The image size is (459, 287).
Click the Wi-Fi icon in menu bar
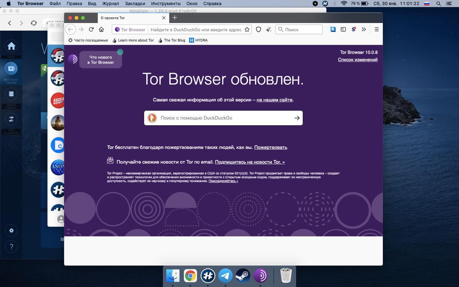click(x=344, y=4)
